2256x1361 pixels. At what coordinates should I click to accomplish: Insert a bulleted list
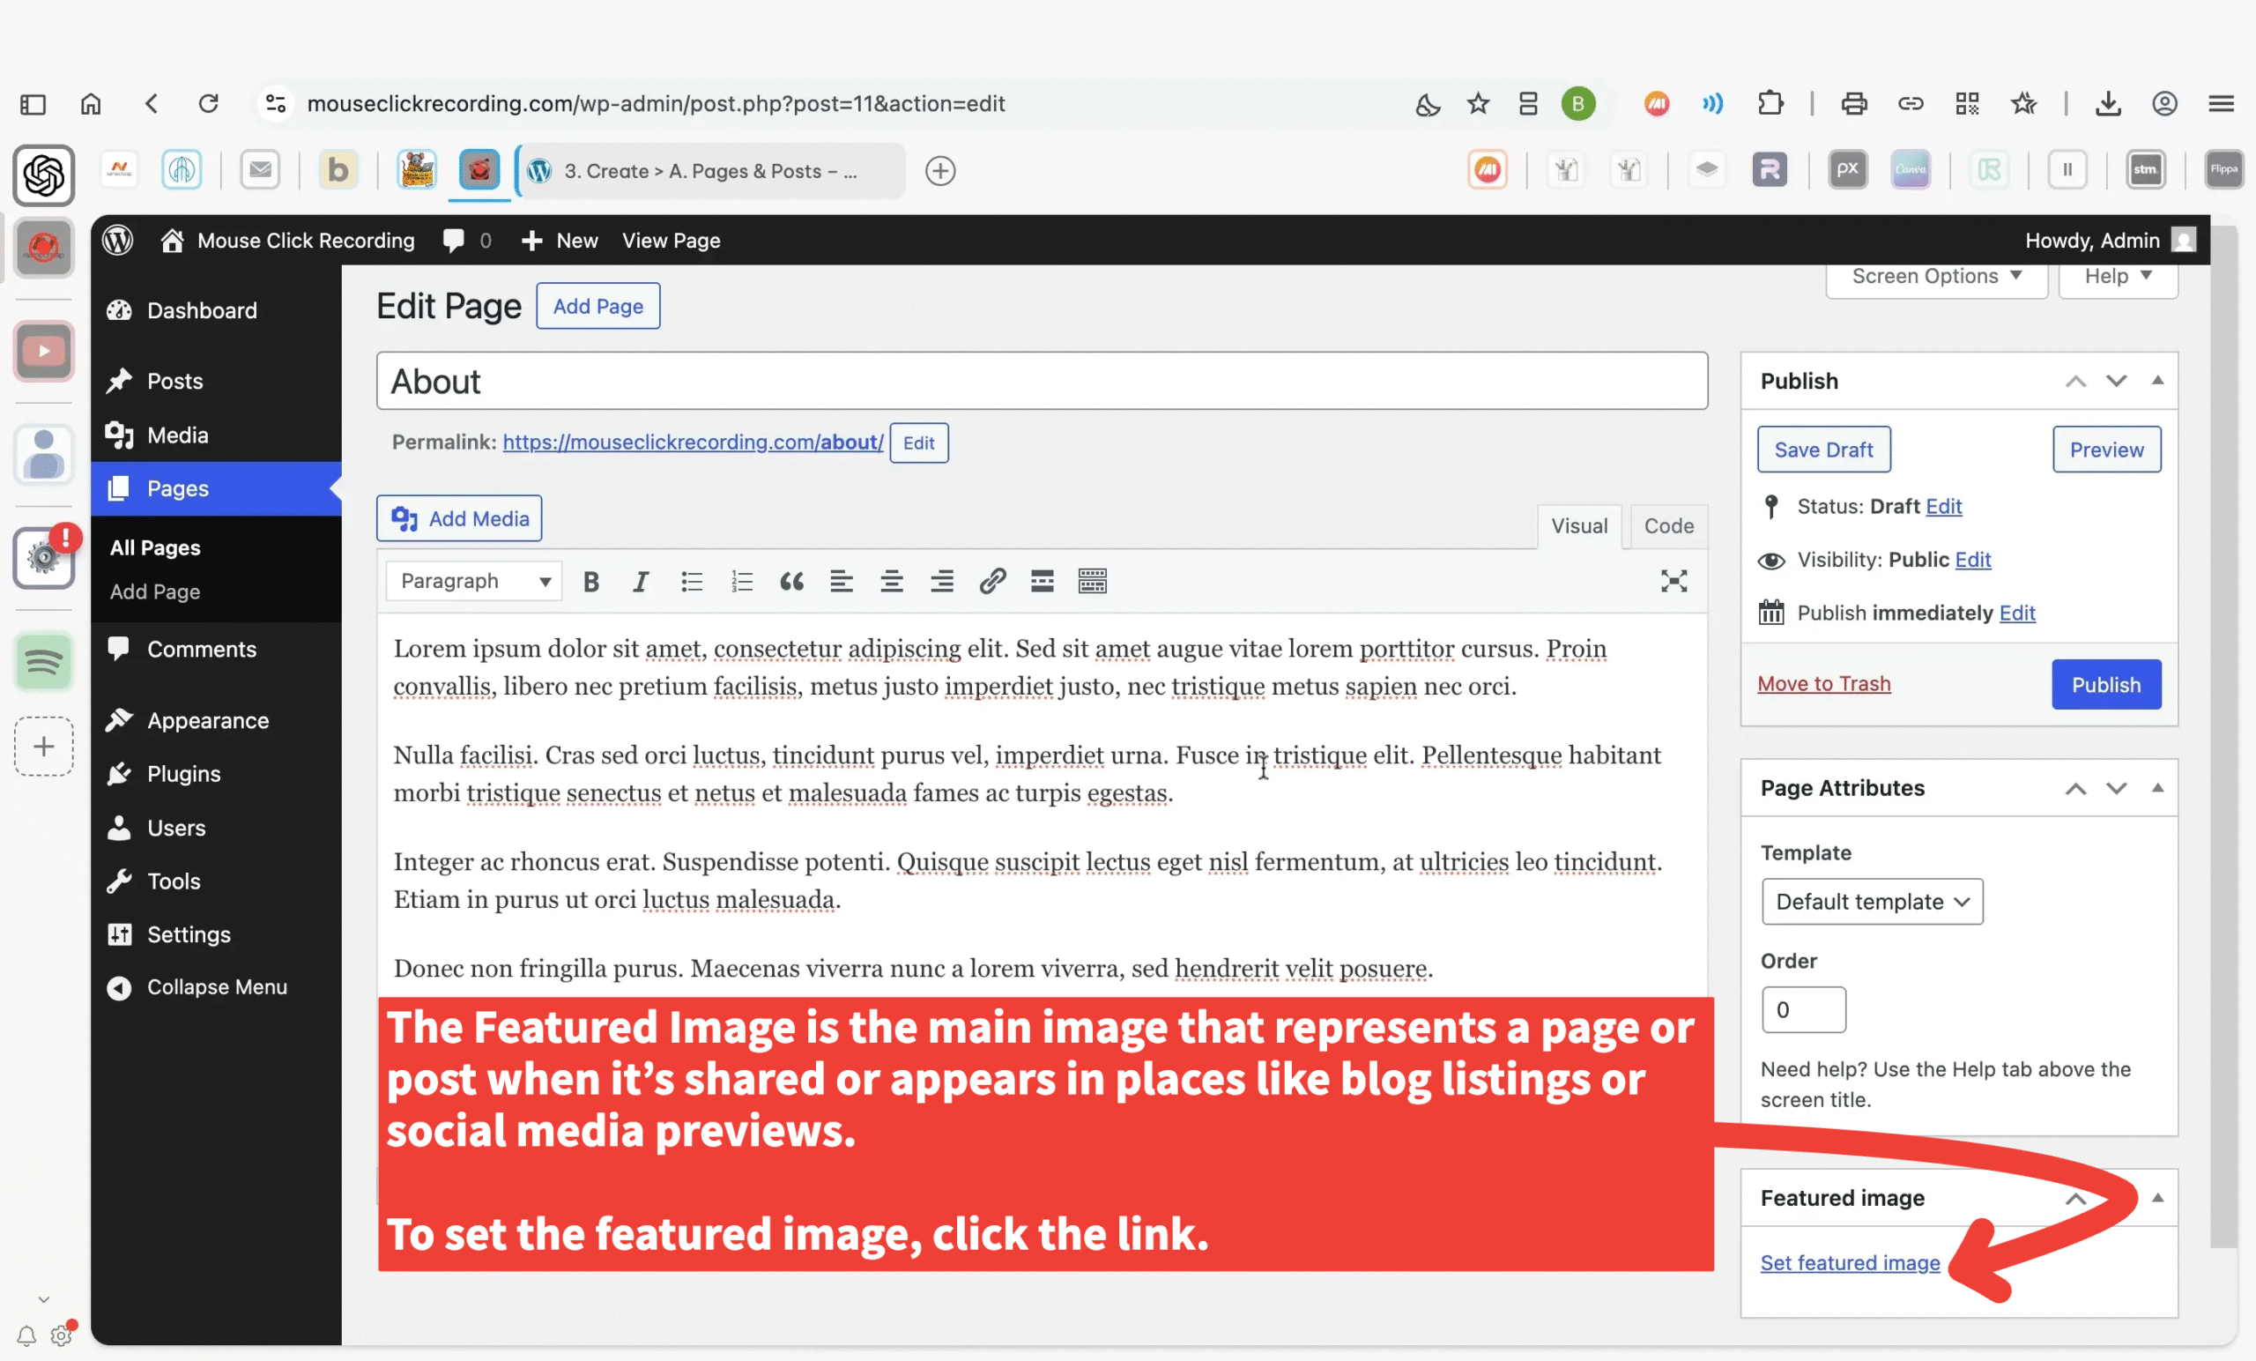pyautogui.click(x=691, y=582)
